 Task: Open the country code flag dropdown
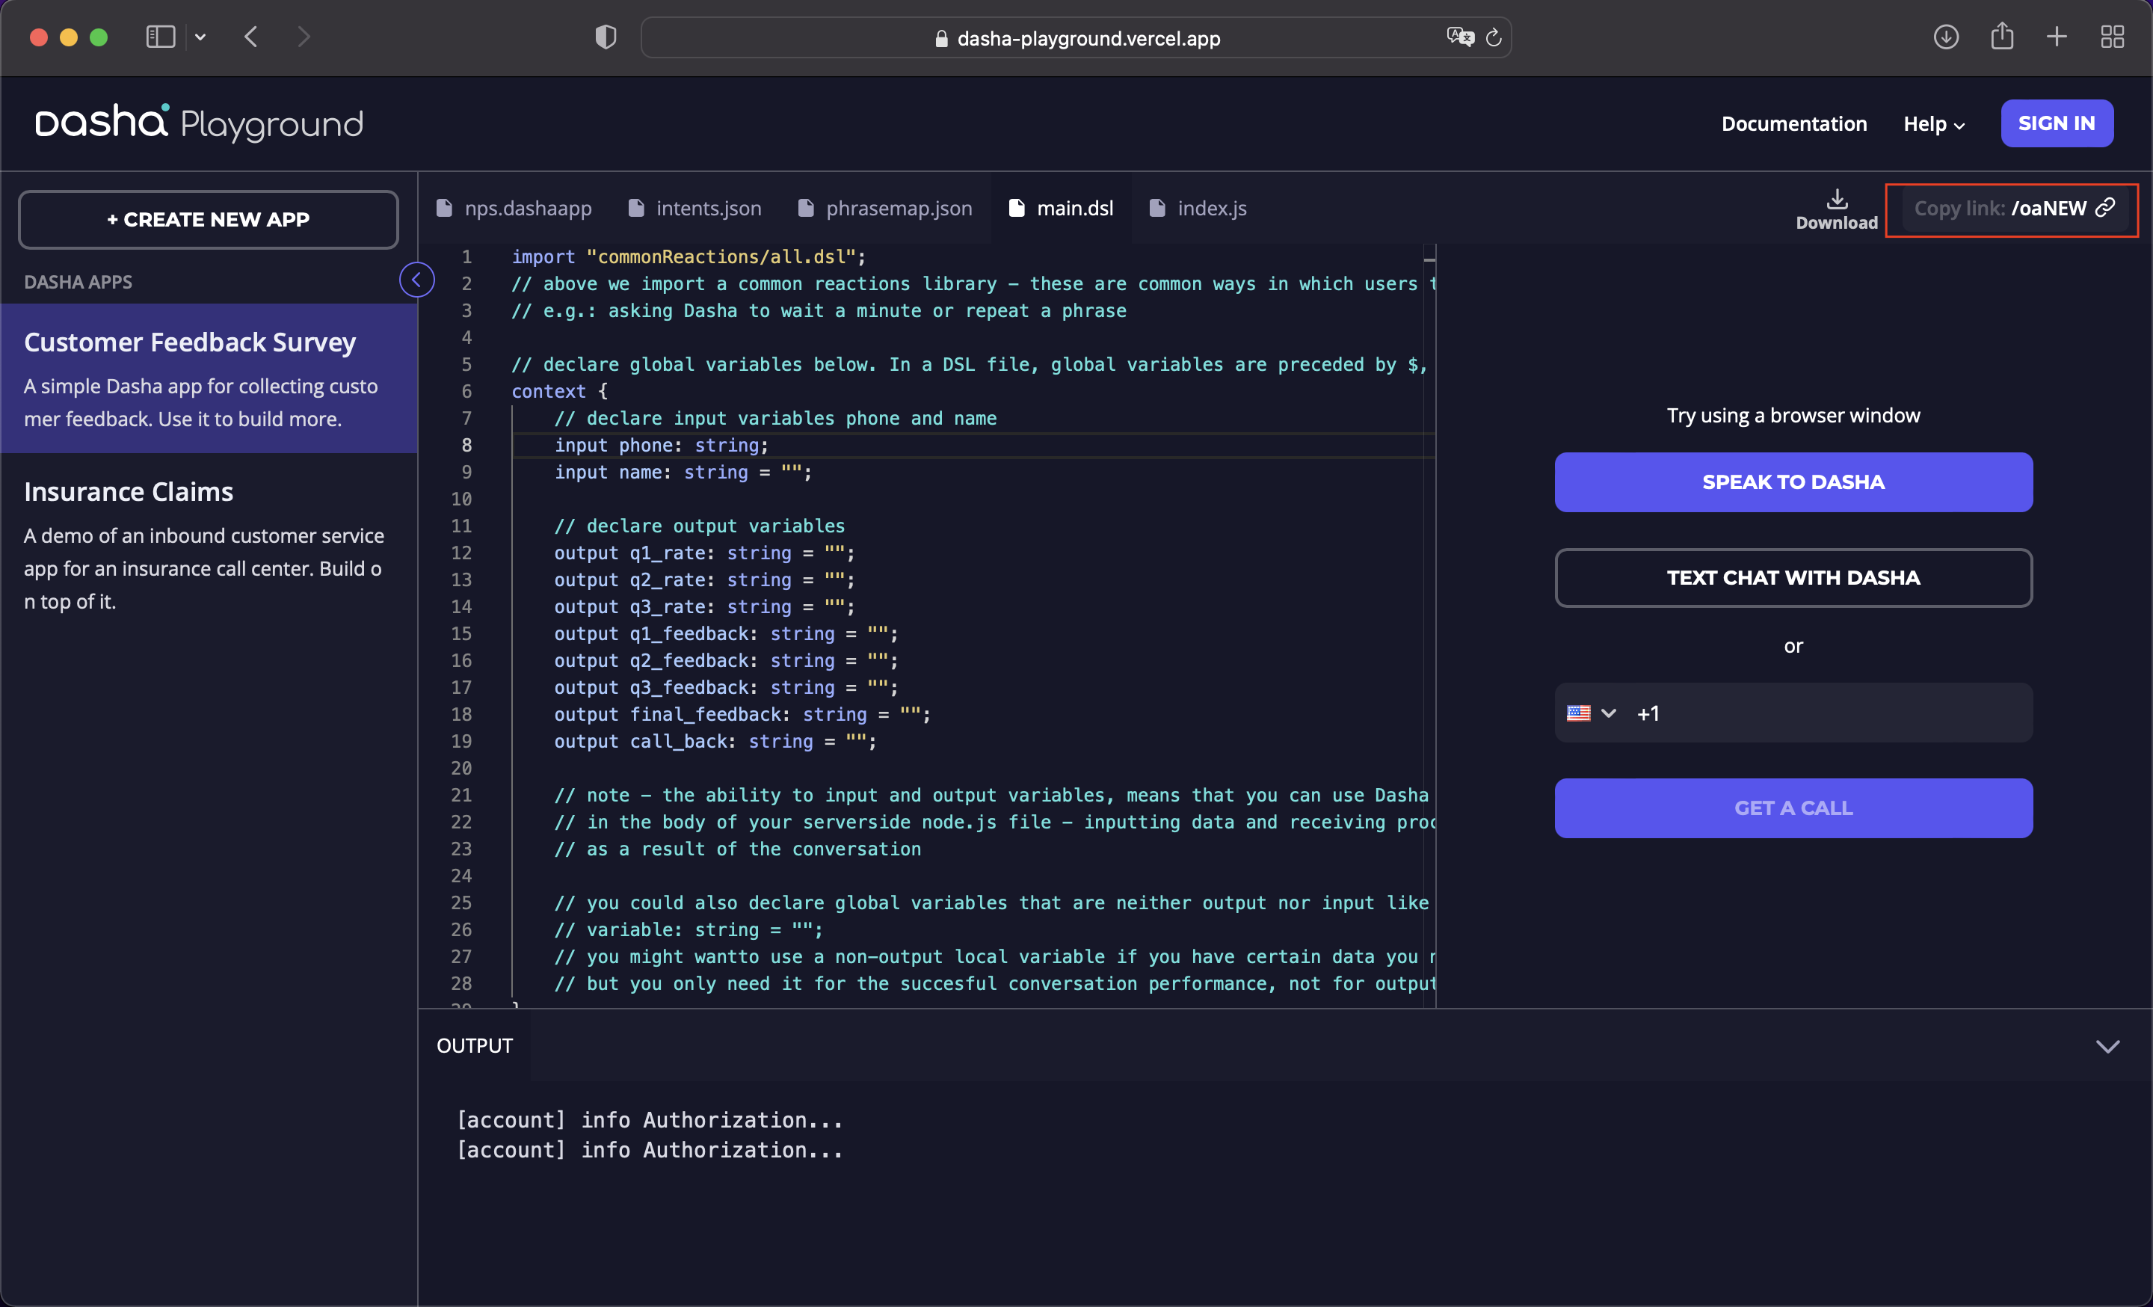pyautogui.click(x=1590, y=713)
